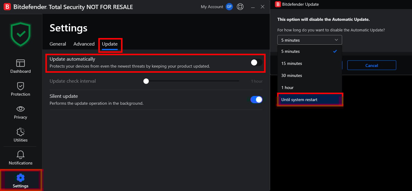Switch to the General settings tab
This screenshot has height=191, width=412.
click(58, 44)
